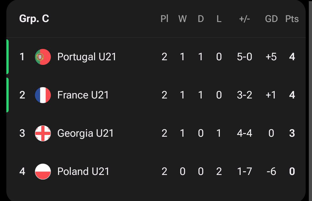The image size is (312, 201).
Task: Click Poland U21's -6 goal difference
Action: coord(271,171)
